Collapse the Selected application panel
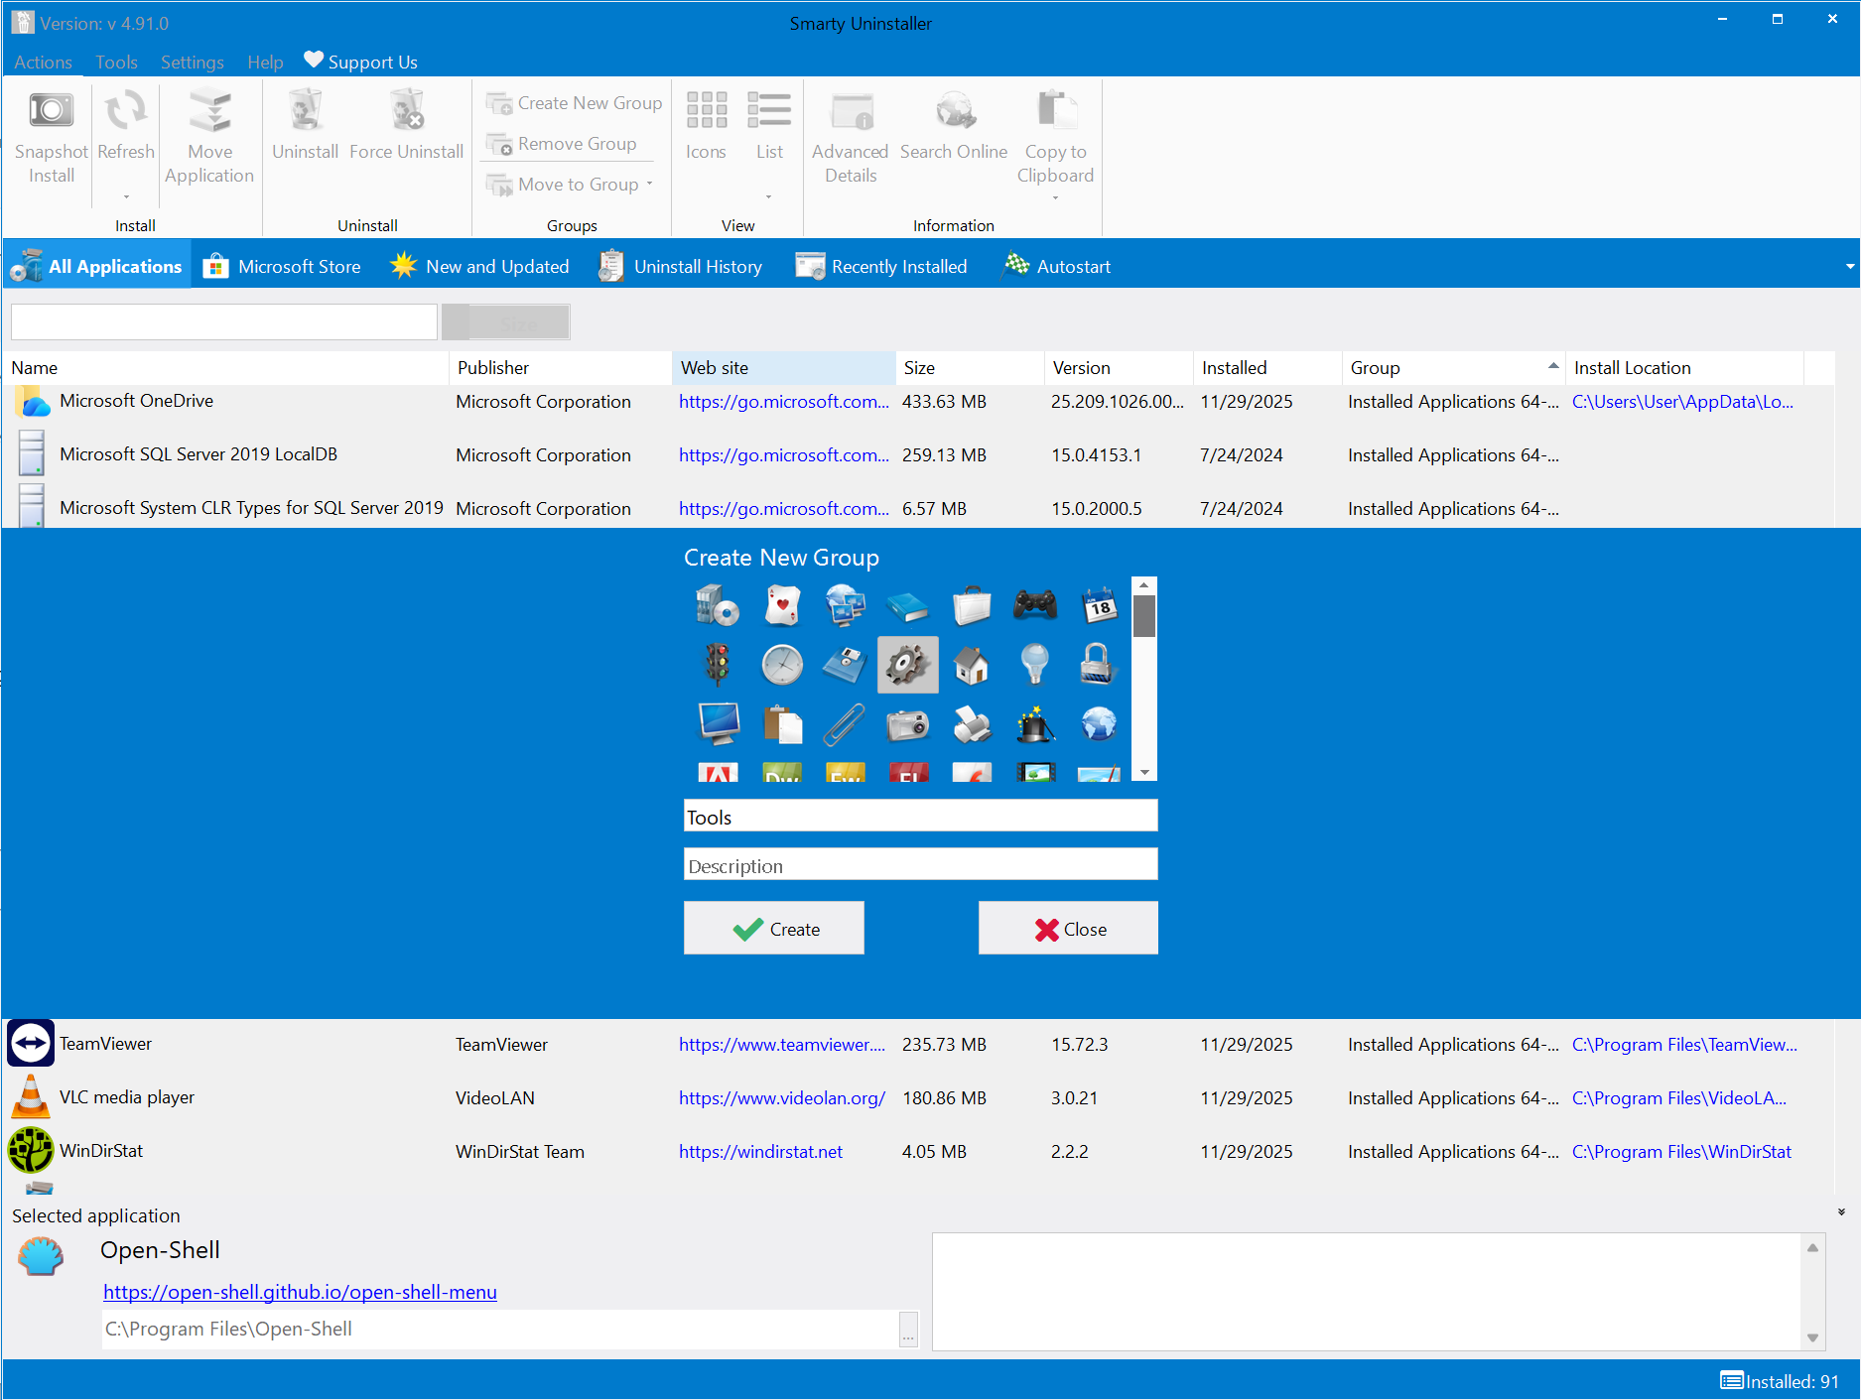Viewport: 1861px width, 1400px height. [x=1841, y=1212]
